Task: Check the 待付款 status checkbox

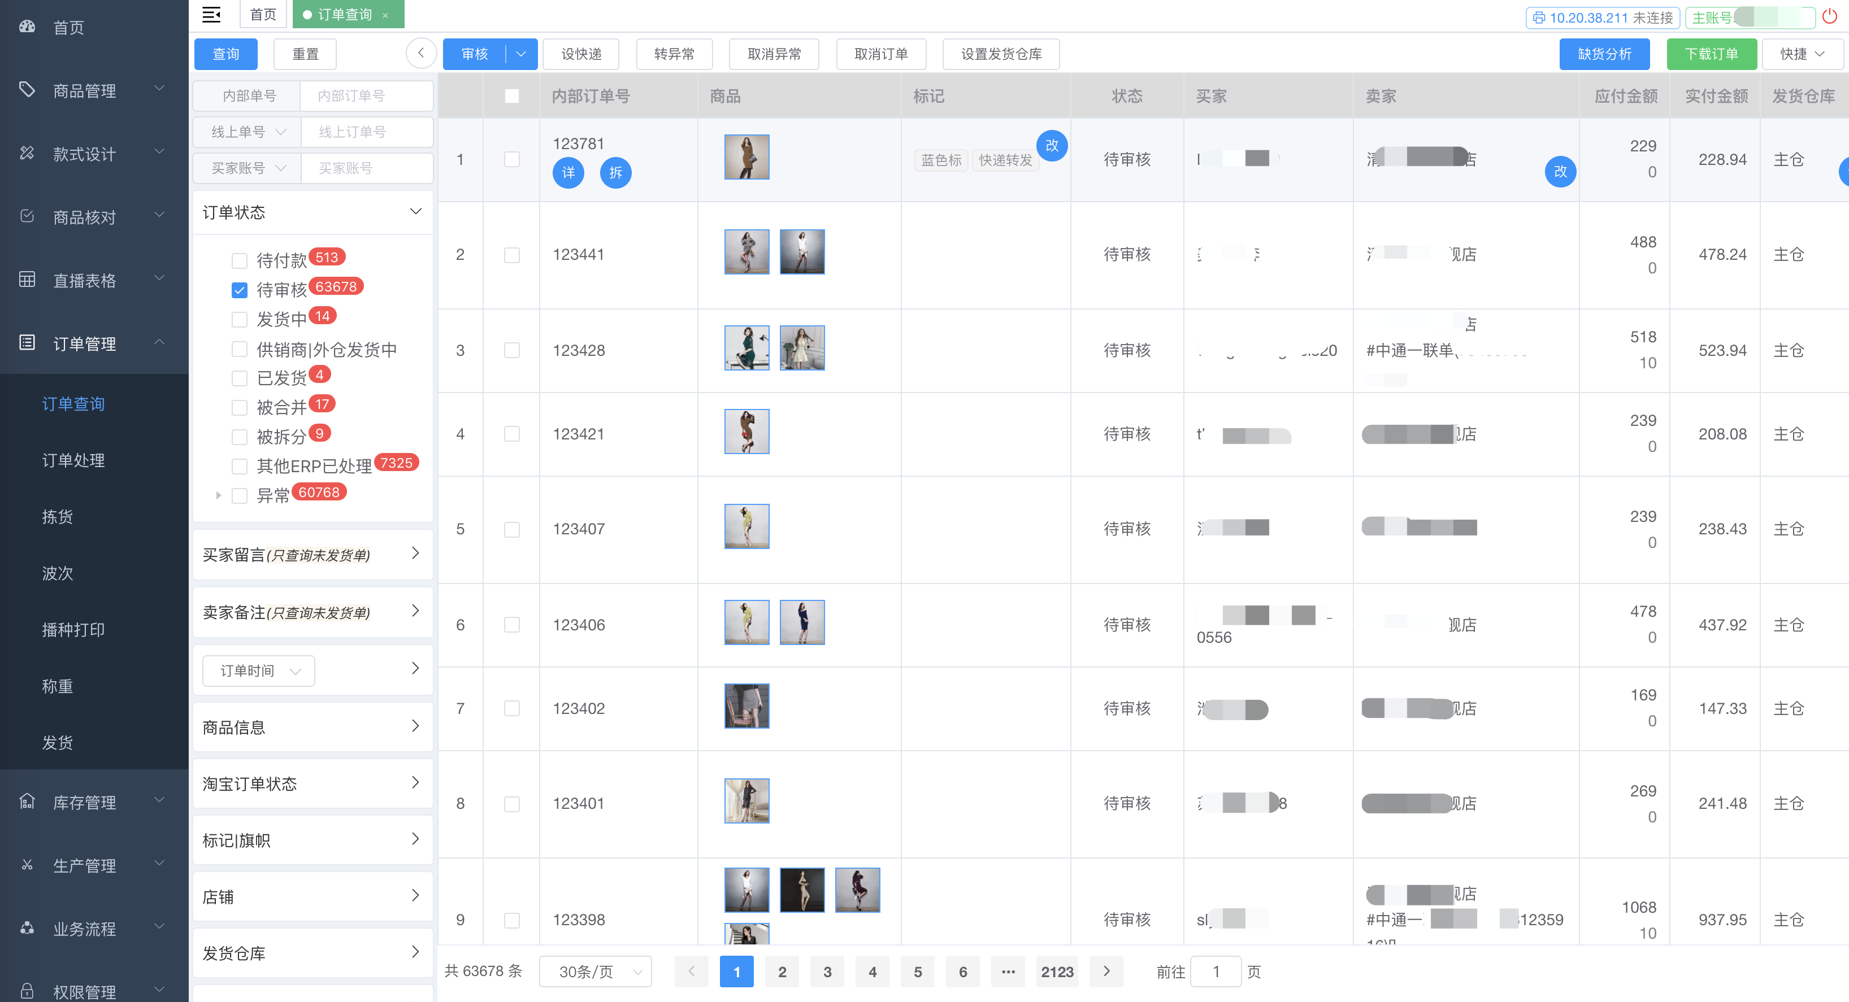Action: 240,260
